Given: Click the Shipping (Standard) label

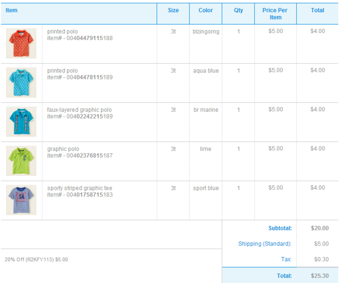Looking at the screenshot, I should [265, 244].
